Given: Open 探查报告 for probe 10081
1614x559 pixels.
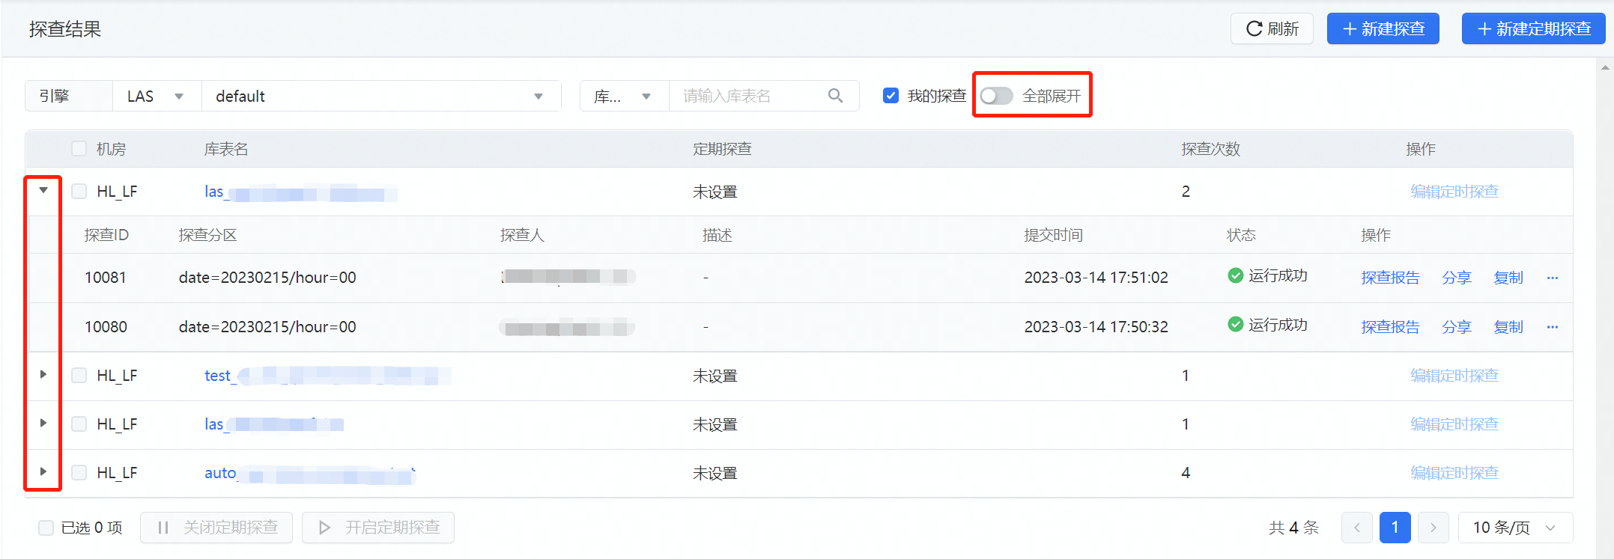Looking at the screenshot, I should pos(1390,278).
